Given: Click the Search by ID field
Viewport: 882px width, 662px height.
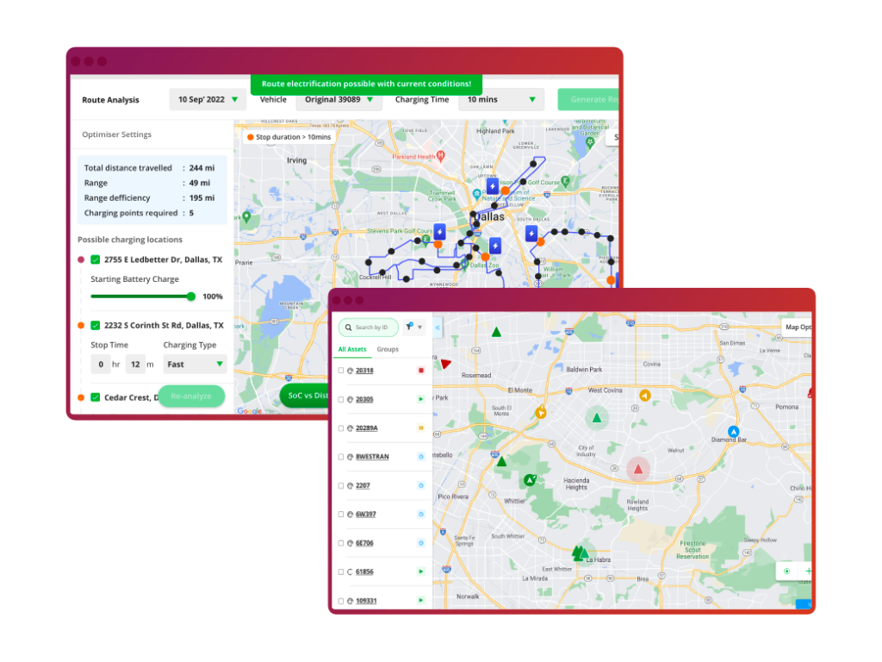Looking at the screenshot, I should coord(372,328).
